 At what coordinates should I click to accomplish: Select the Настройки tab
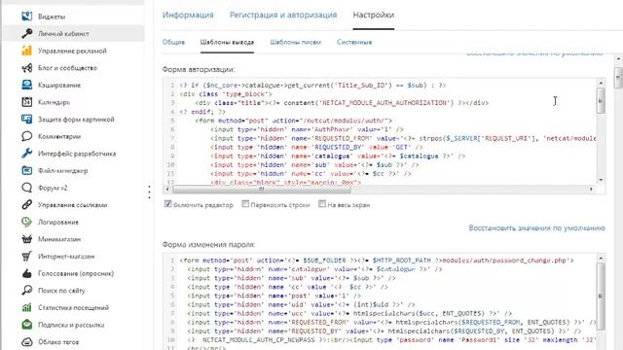tap(374, 16)
